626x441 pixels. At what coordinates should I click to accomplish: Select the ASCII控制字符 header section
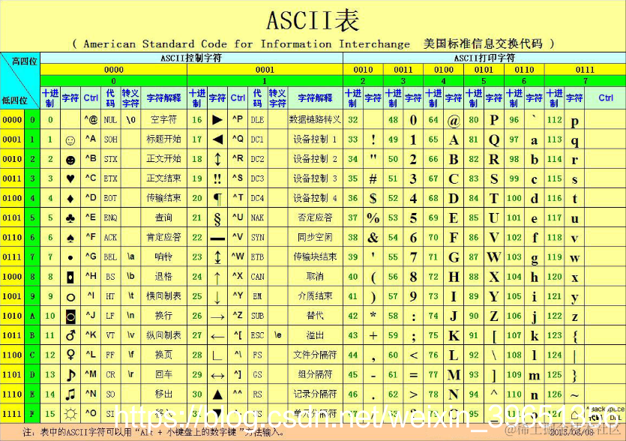[x=190, y=57]
